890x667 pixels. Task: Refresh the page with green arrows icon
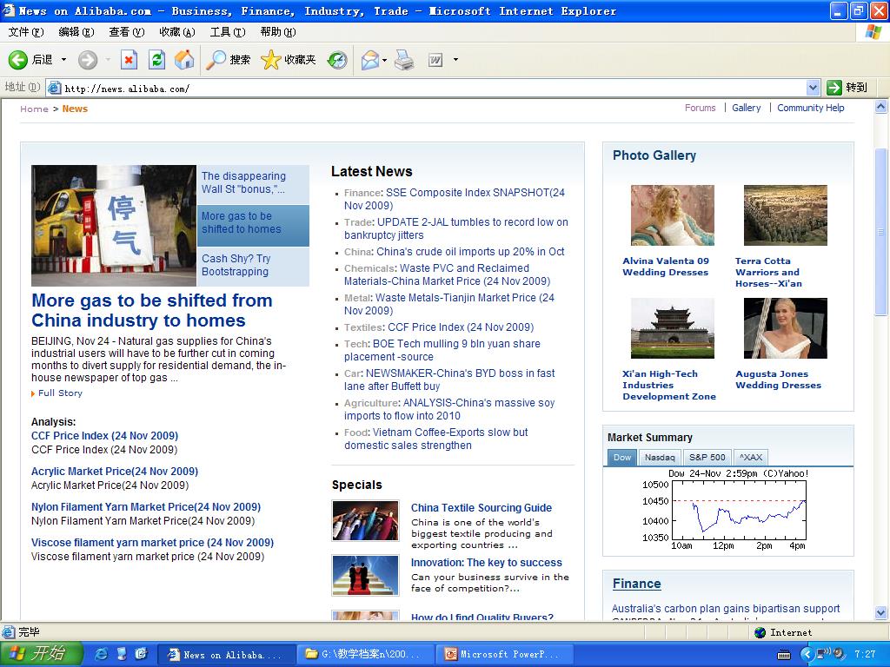[x=156, y=60]
